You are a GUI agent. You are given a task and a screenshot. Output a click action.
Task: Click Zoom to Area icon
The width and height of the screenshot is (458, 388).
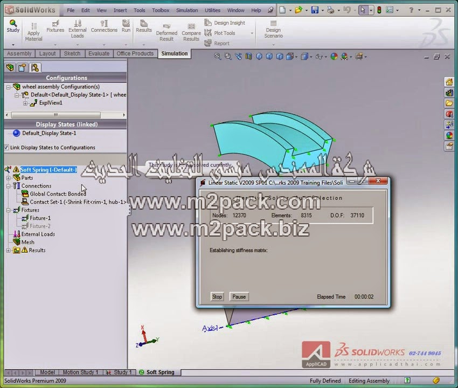click(228, 57)
